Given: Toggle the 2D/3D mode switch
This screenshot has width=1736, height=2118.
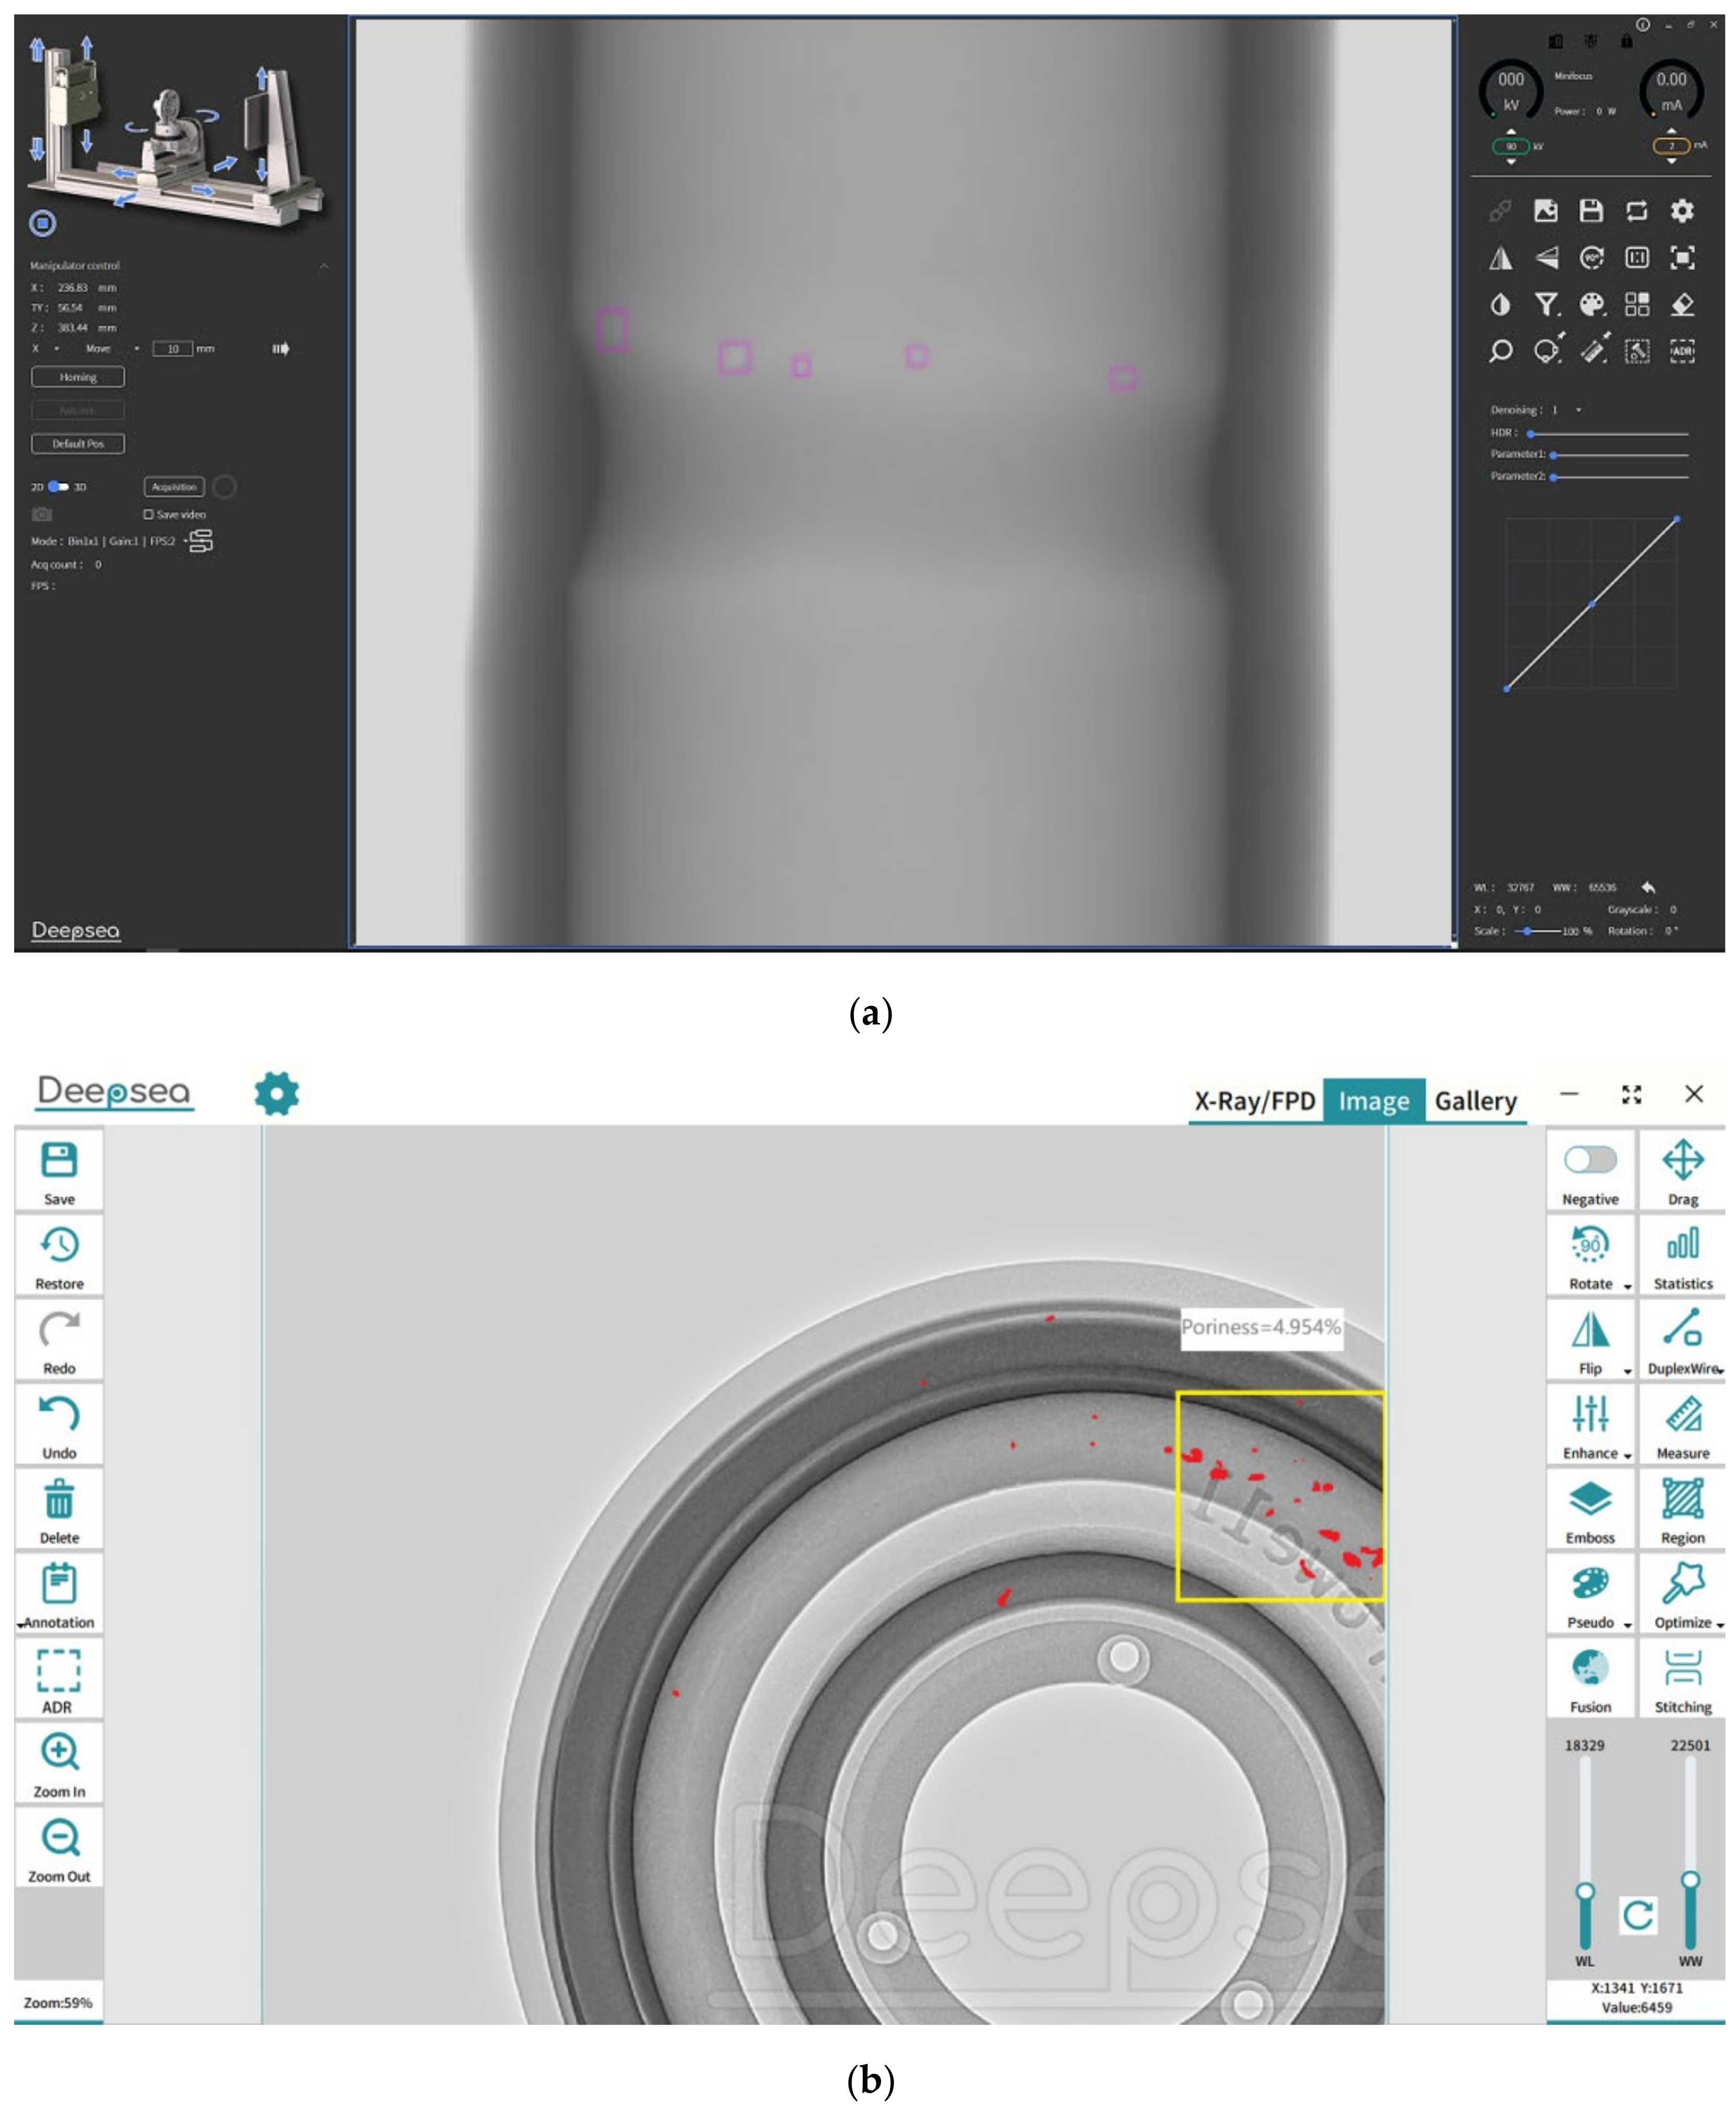Looking at the screenshot, I should pos(58,487).
